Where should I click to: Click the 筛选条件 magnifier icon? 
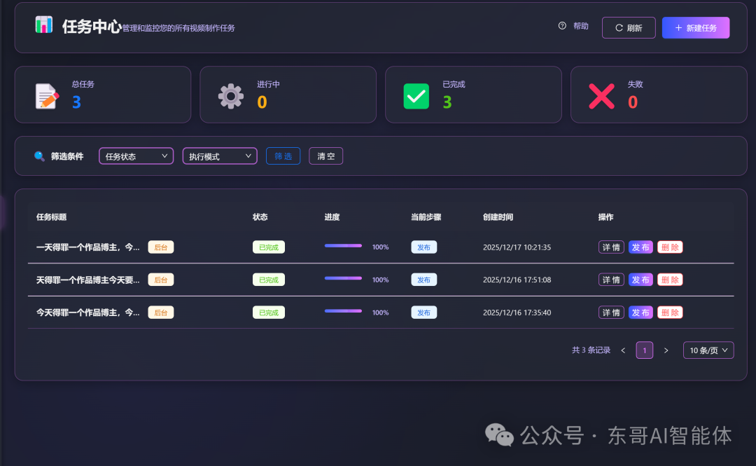pos(39,156)
